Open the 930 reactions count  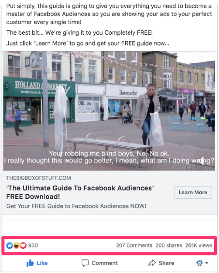click(x=33, y=245)
